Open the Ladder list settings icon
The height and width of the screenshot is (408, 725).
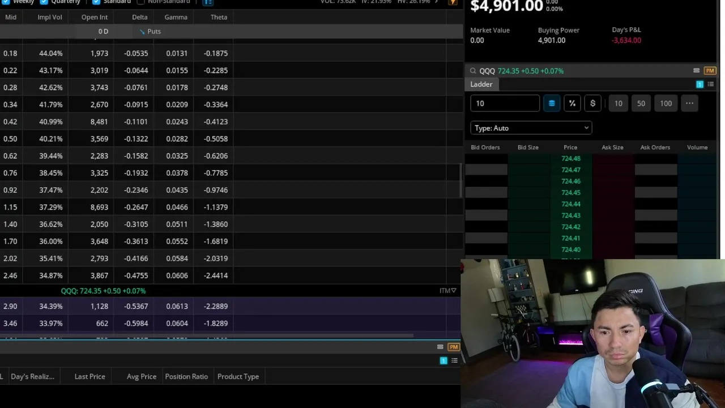(711, 84)
